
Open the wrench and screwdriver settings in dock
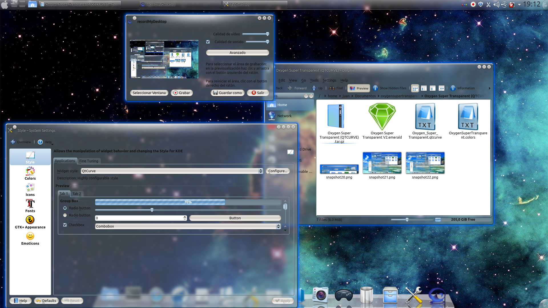coord(414,295)
